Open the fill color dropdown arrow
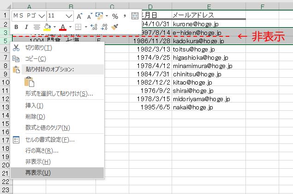The width and height of the screenshot is (293, 194). point(54,27)
